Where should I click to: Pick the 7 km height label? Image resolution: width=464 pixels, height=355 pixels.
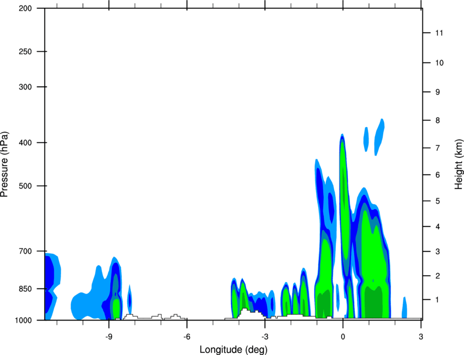(438, 148)
